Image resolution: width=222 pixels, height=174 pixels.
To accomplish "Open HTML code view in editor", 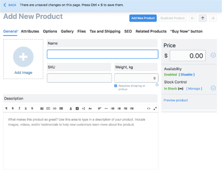I will pos(148,108).
